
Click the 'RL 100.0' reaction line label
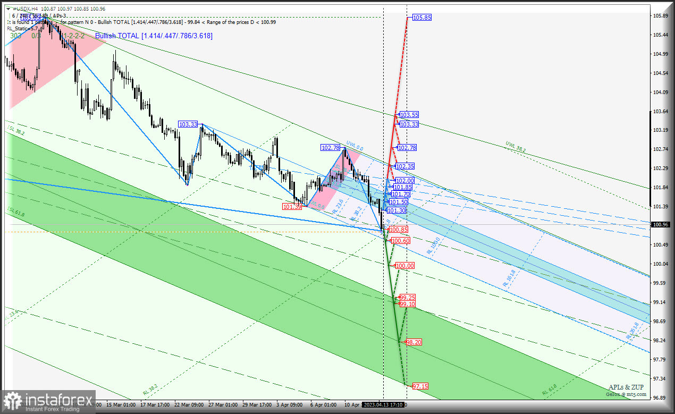[x=433, y=246]
